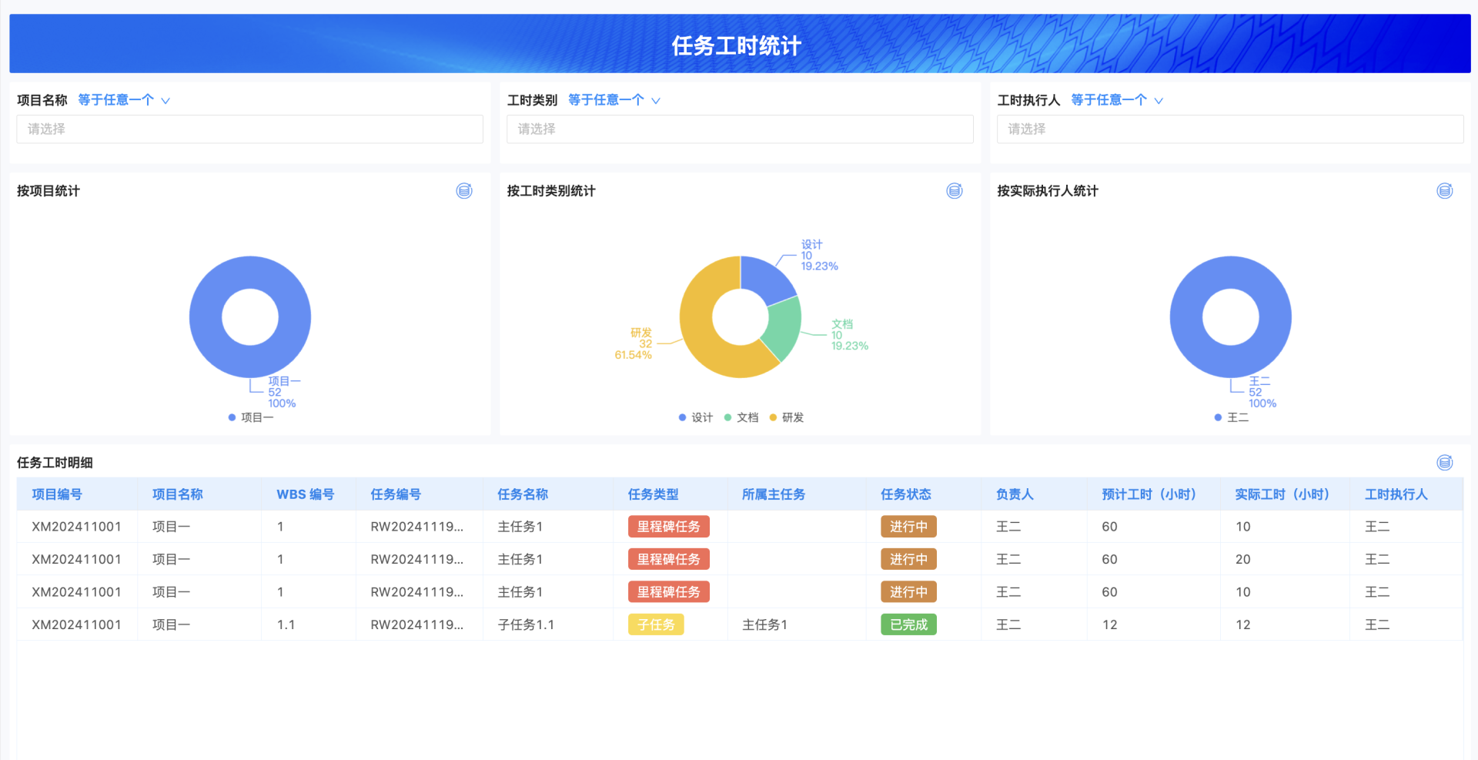Viewport: 1478px width, 760px height.
Task: Open data icon on 任务工时明细 table
Action: pos(1445,462)
